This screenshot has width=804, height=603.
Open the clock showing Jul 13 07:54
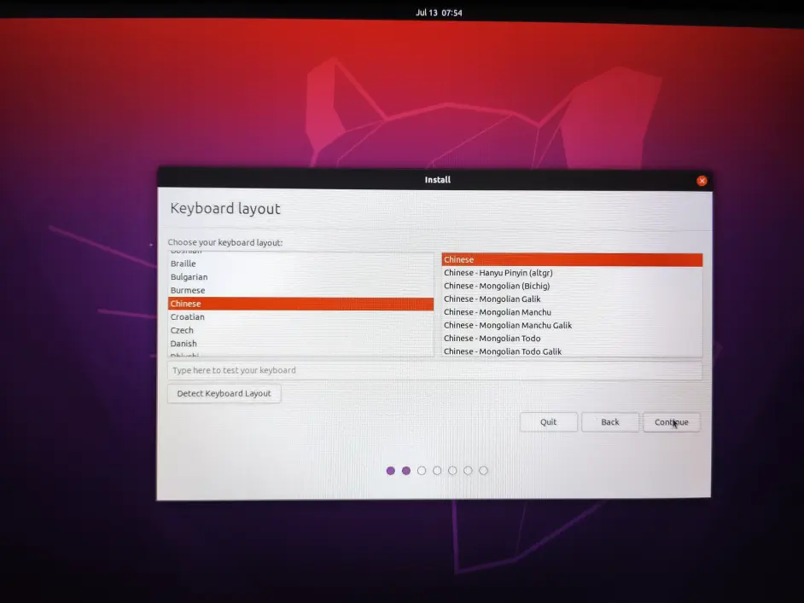[x=439, y=13]
